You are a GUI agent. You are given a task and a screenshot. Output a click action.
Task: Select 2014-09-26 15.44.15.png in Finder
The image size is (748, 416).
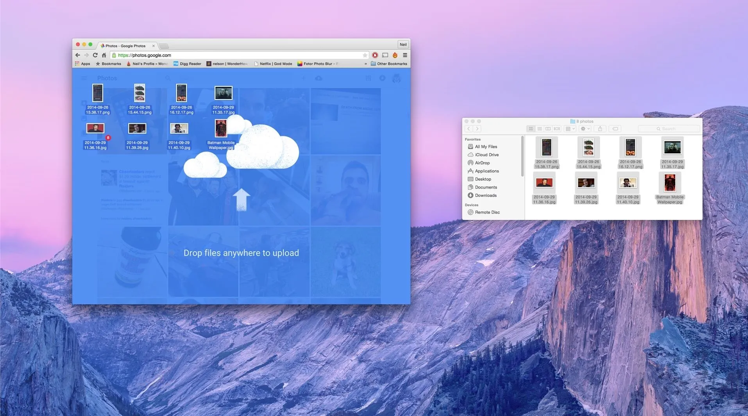pos(588,153)
